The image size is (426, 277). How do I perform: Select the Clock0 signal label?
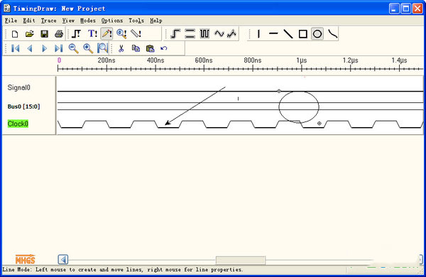tap(18, 124)
